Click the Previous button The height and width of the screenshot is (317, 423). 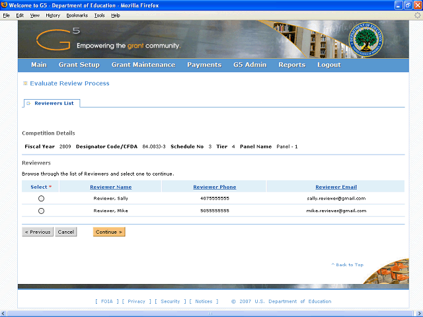[38, 232]
